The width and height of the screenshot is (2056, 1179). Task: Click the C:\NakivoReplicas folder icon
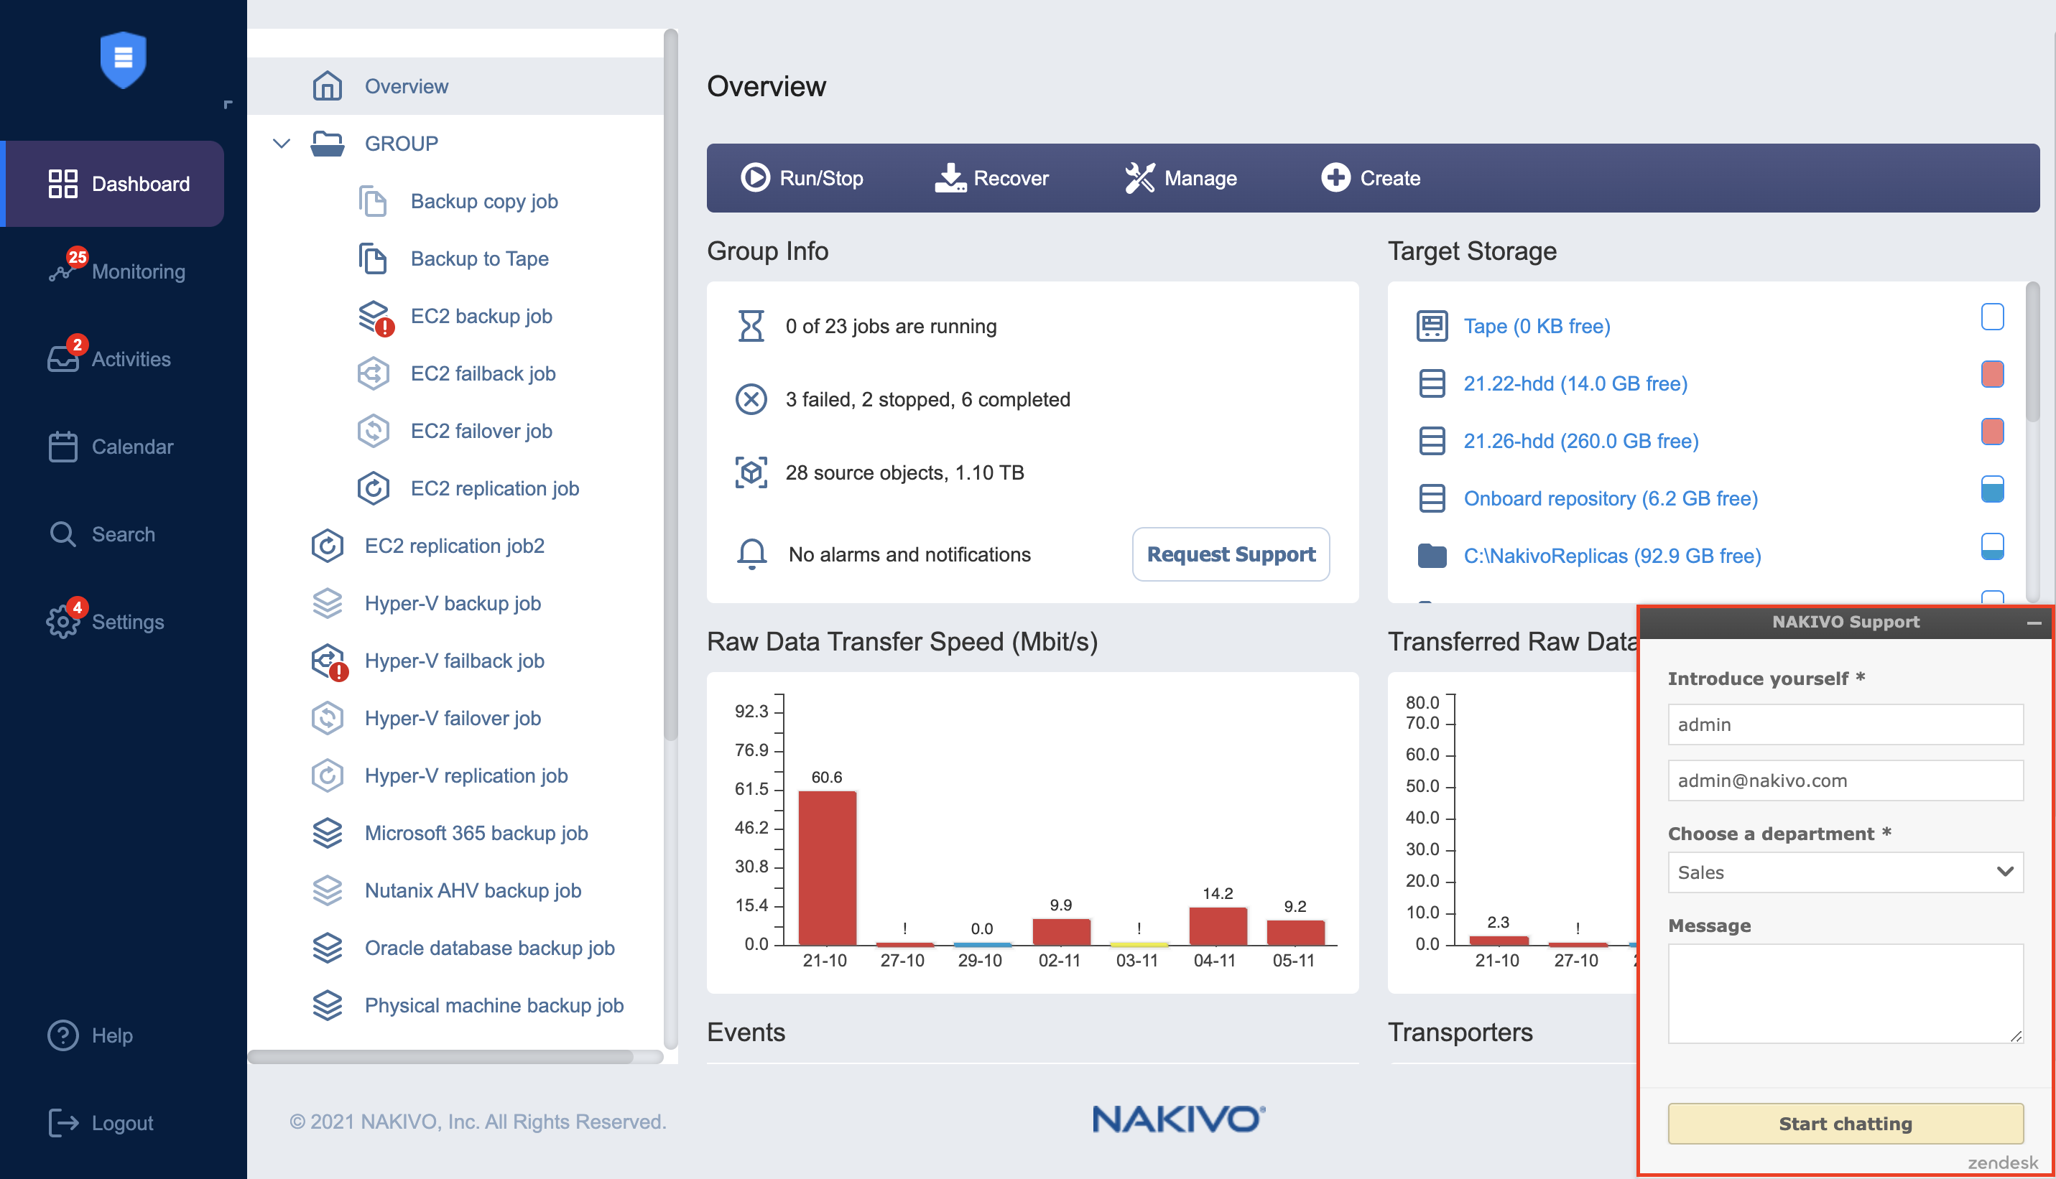pos(1432,556)
